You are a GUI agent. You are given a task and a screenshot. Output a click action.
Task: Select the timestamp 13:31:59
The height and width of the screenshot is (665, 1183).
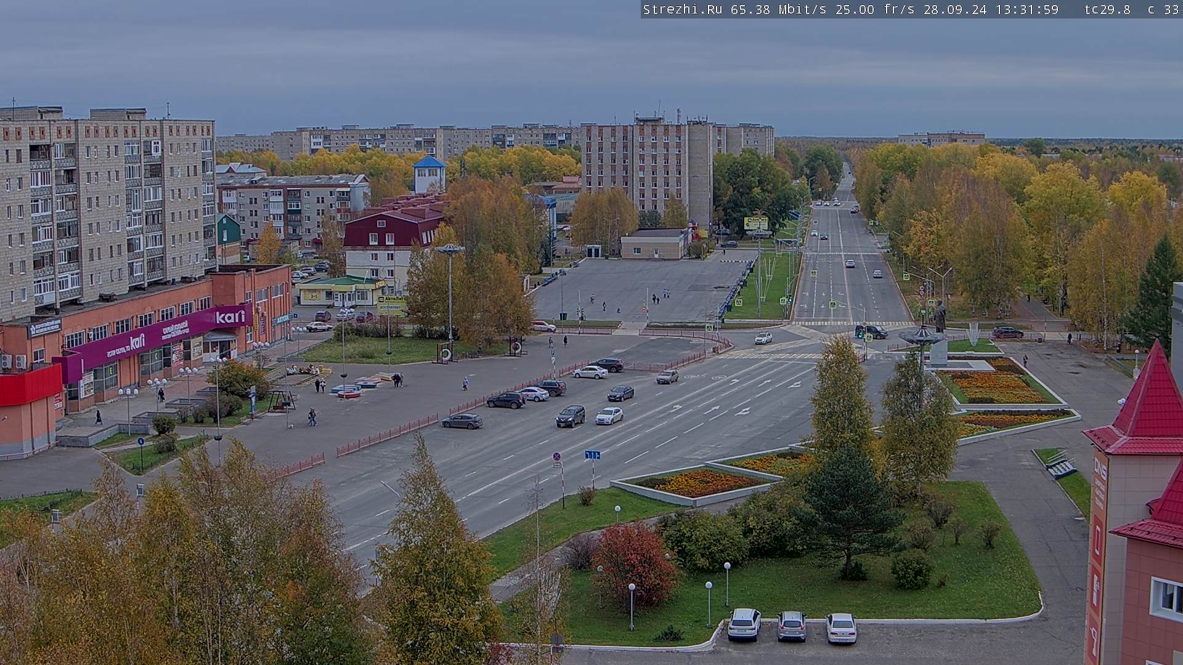(x=1026, y=9)
